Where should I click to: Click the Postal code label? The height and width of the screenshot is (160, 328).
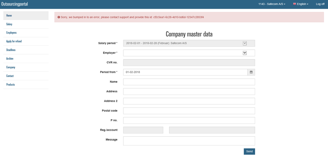(x=110, y=111)
